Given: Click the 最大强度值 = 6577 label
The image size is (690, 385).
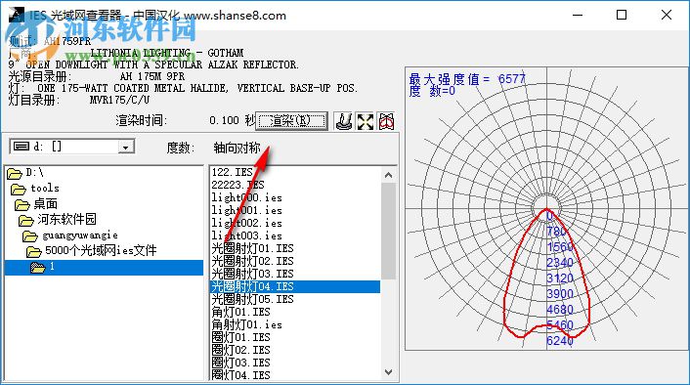Looking at the screenshot, I should [x=467, y=79].
